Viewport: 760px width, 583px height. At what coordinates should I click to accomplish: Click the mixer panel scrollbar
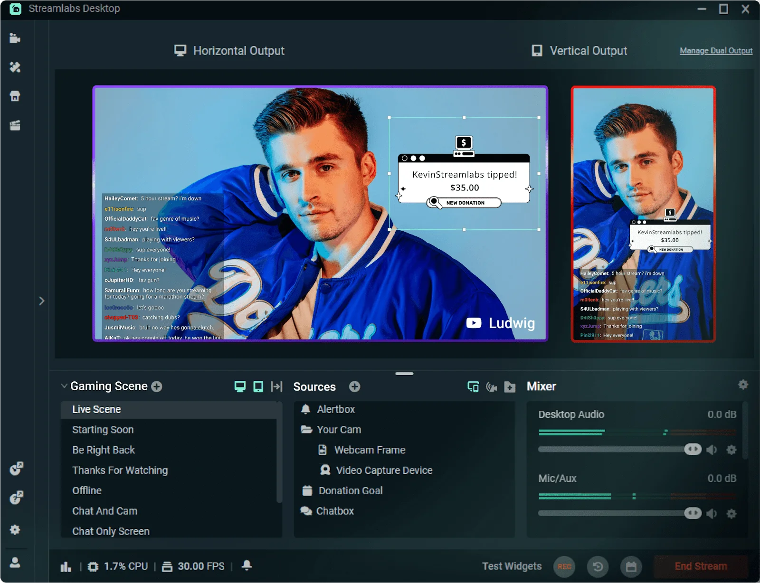tap(745, 431)
